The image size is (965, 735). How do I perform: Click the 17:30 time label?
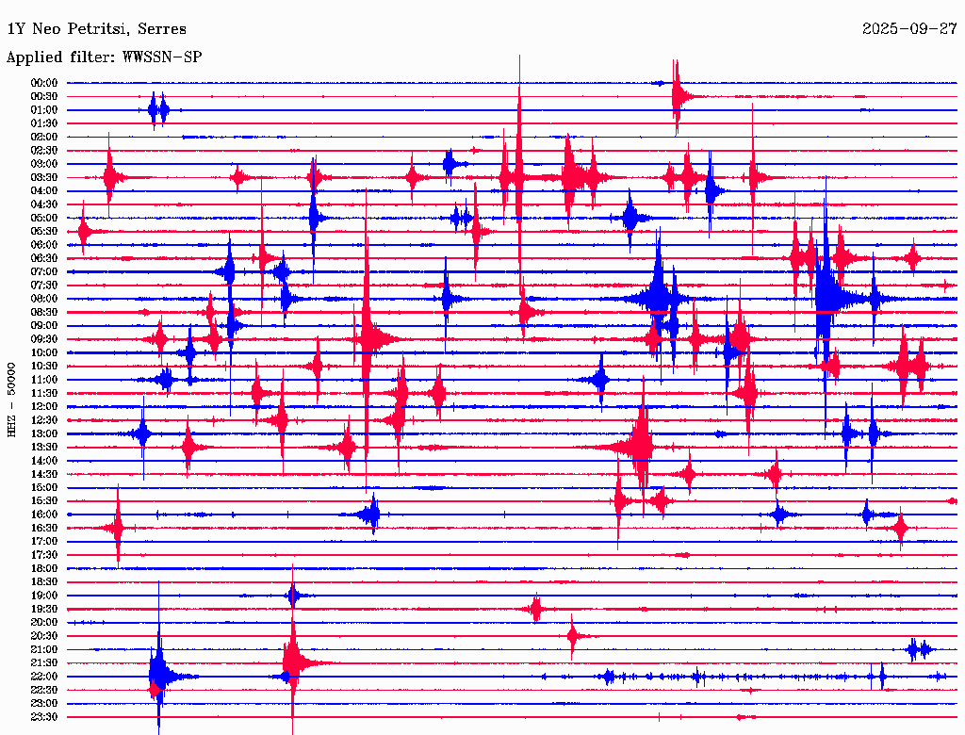point(44,555)
